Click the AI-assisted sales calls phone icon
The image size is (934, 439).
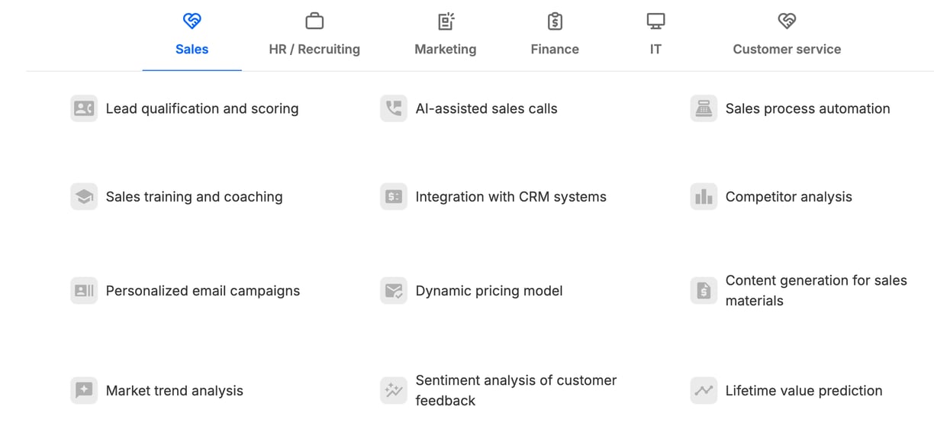394,108
